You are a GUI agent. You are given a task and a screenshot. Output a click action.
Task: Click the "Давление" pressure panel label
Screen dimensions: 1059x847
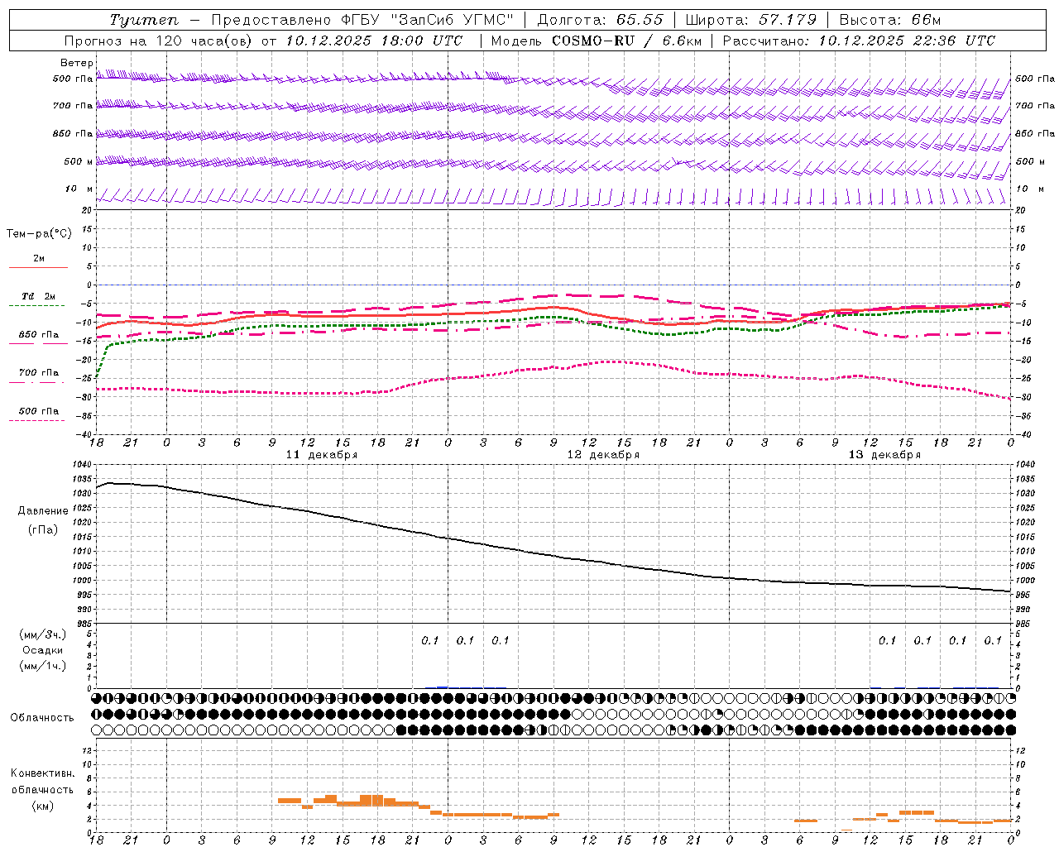pyautogui.click(x=43, y=511)
